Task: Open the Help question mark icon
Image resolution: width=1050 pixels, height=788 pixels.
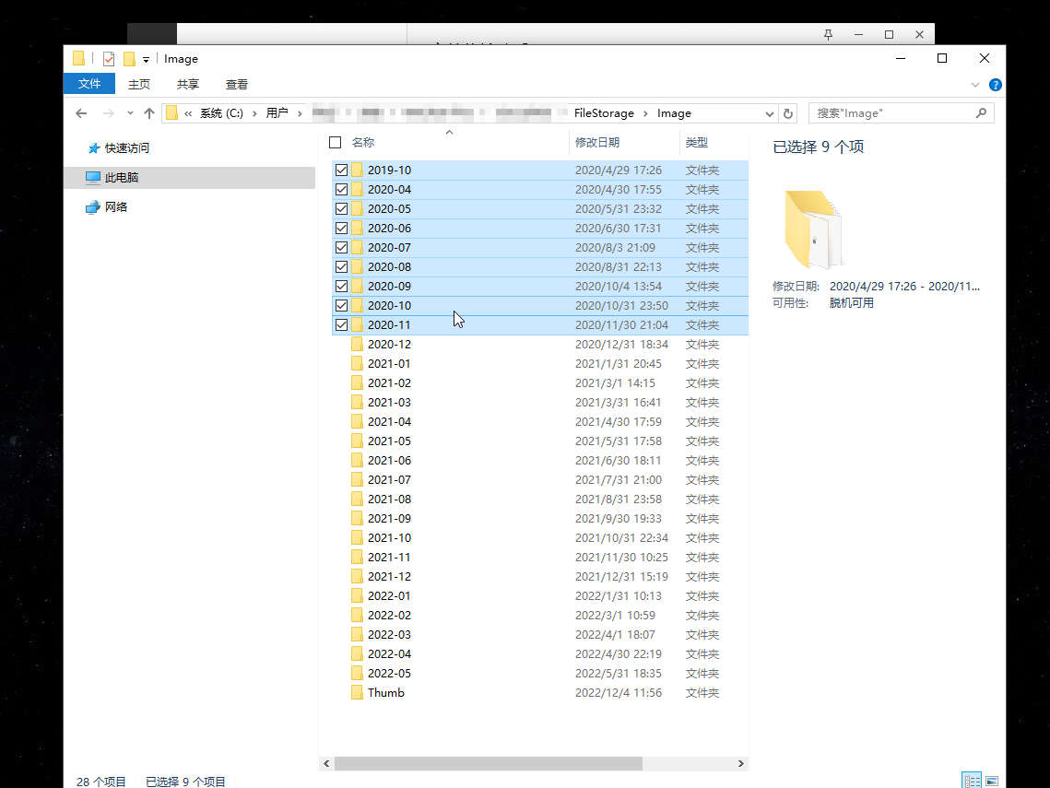Action: [x=996, y=85]
